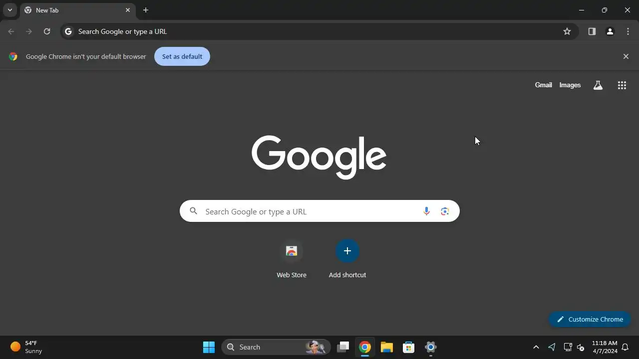The width and height of the screenshot is (639, 359).
Task: Select the New Tab tab
Action: [x=78, y=10]
